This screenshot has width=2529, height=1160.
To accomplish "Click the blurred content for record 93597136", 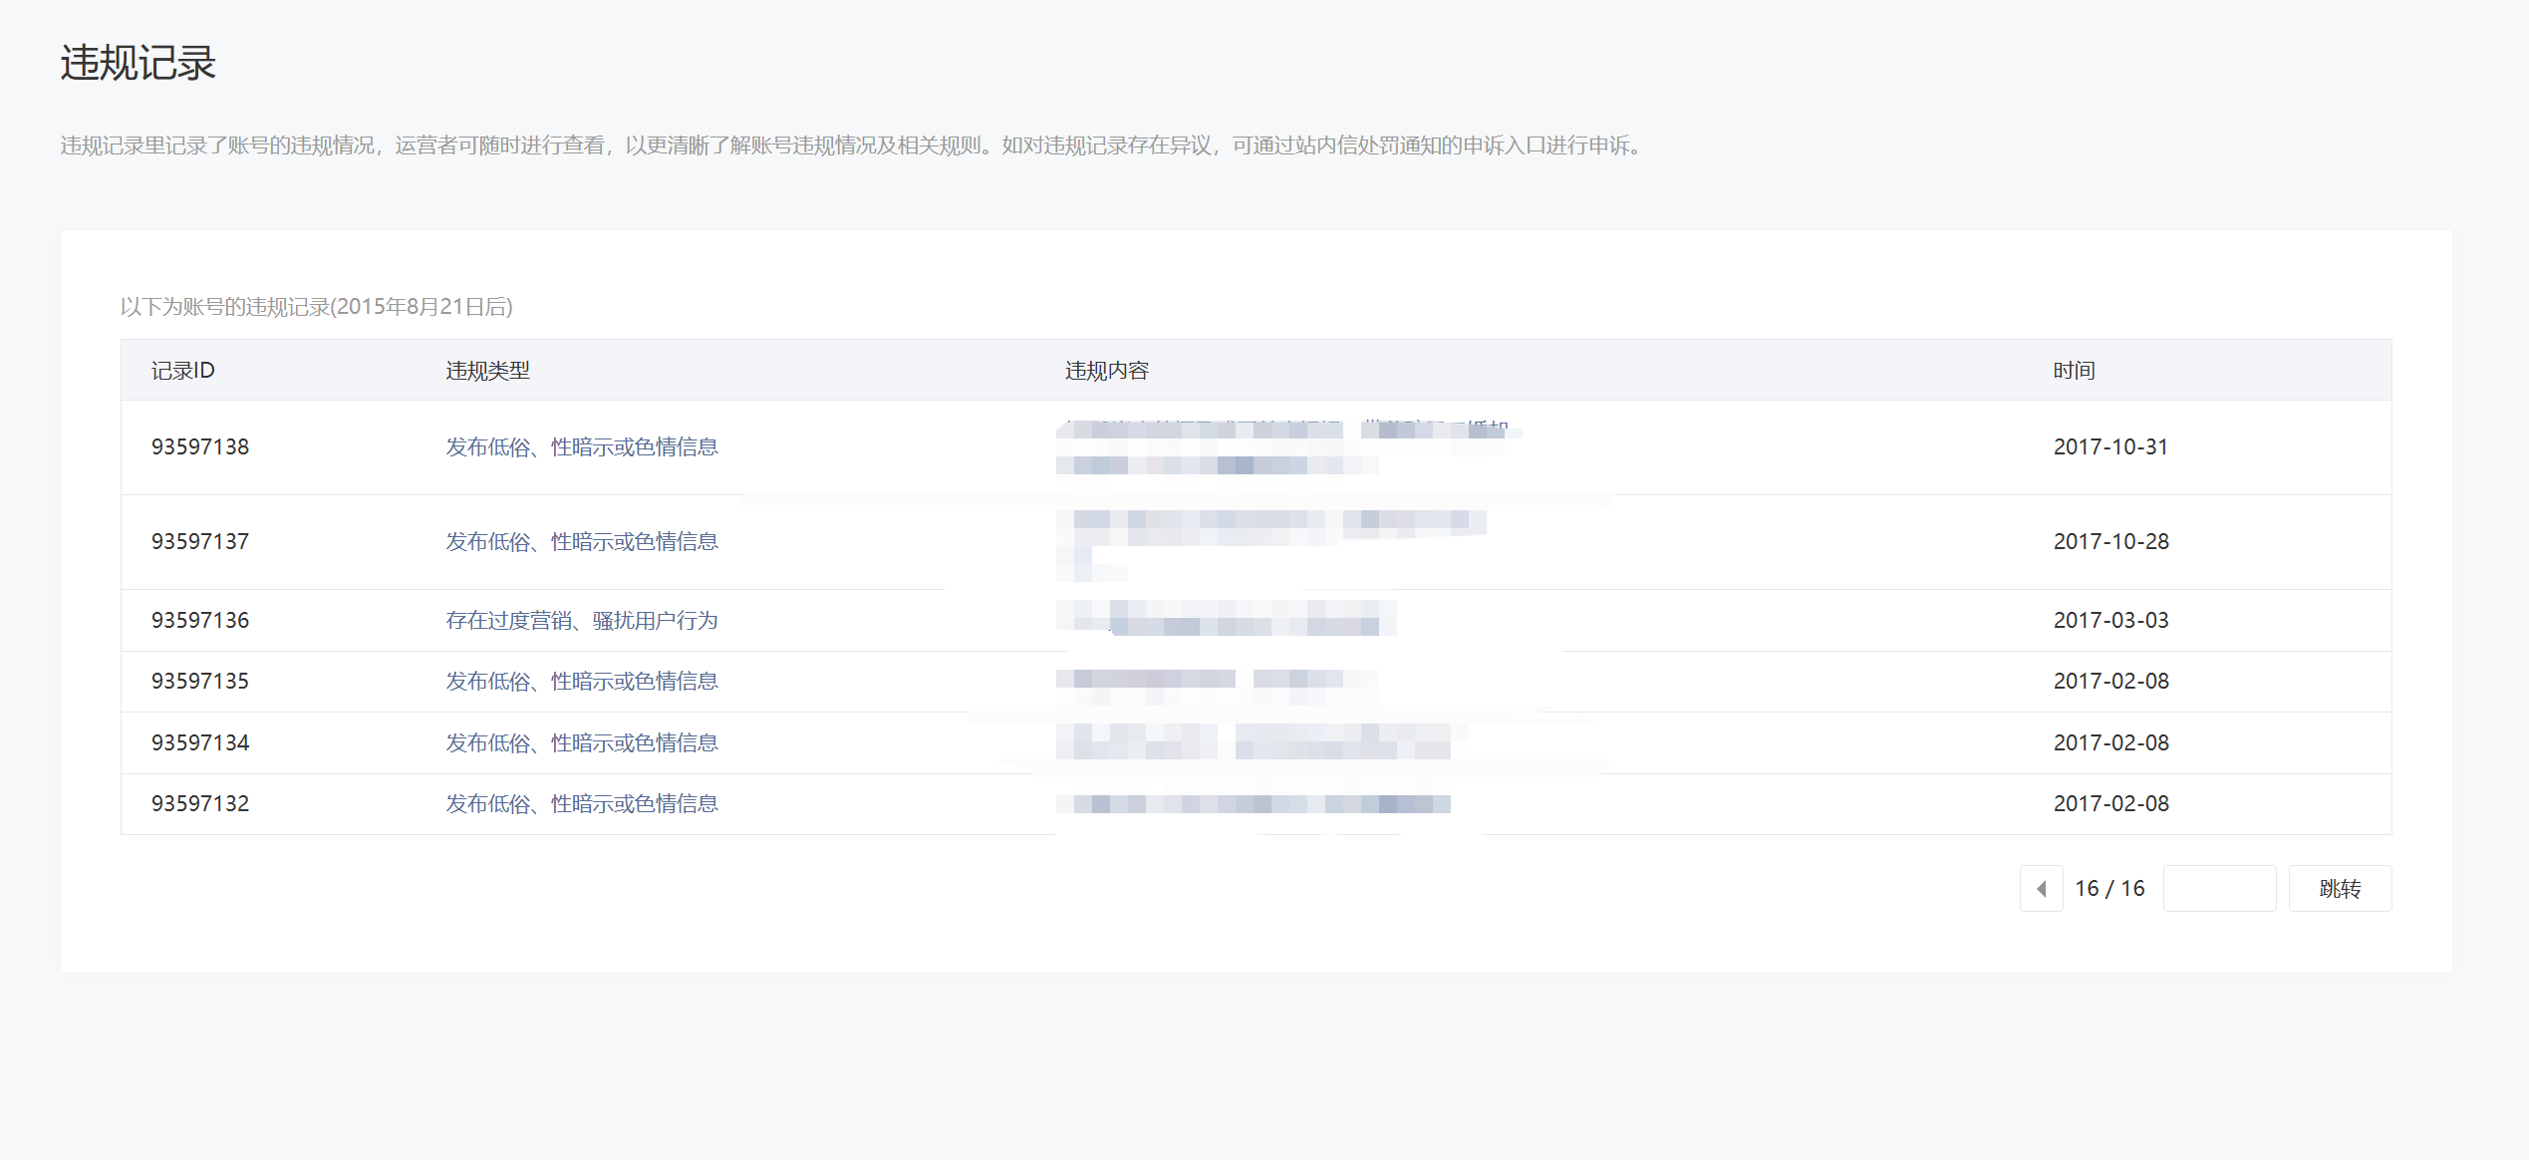I will click(x=1227, y=618).
